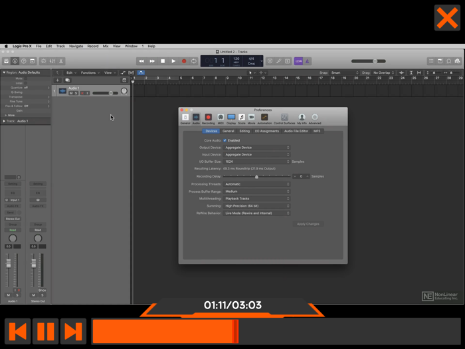Toggle input monitoring on Audio 1 track

tap(88, 93)
